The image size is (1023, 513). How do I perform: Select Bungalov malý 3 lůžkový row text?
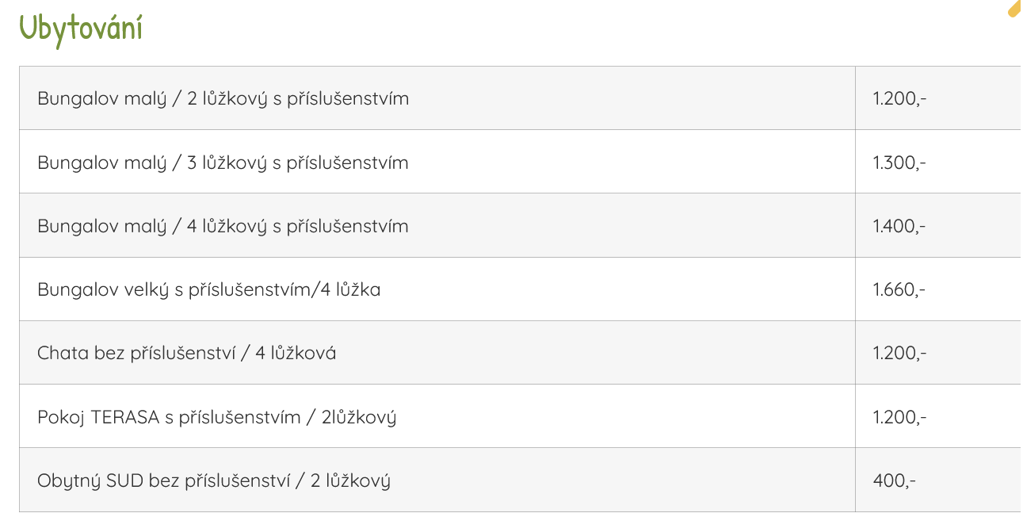coord(223,163)
